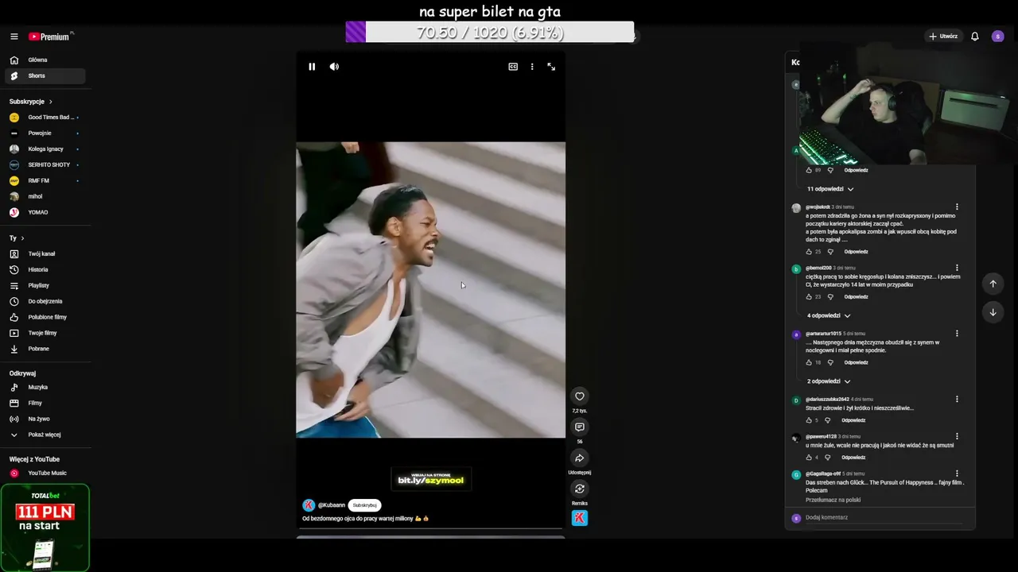Click Przetłumacz na polski translate link
Screen dimensions: 1018x572
(833, 500)
